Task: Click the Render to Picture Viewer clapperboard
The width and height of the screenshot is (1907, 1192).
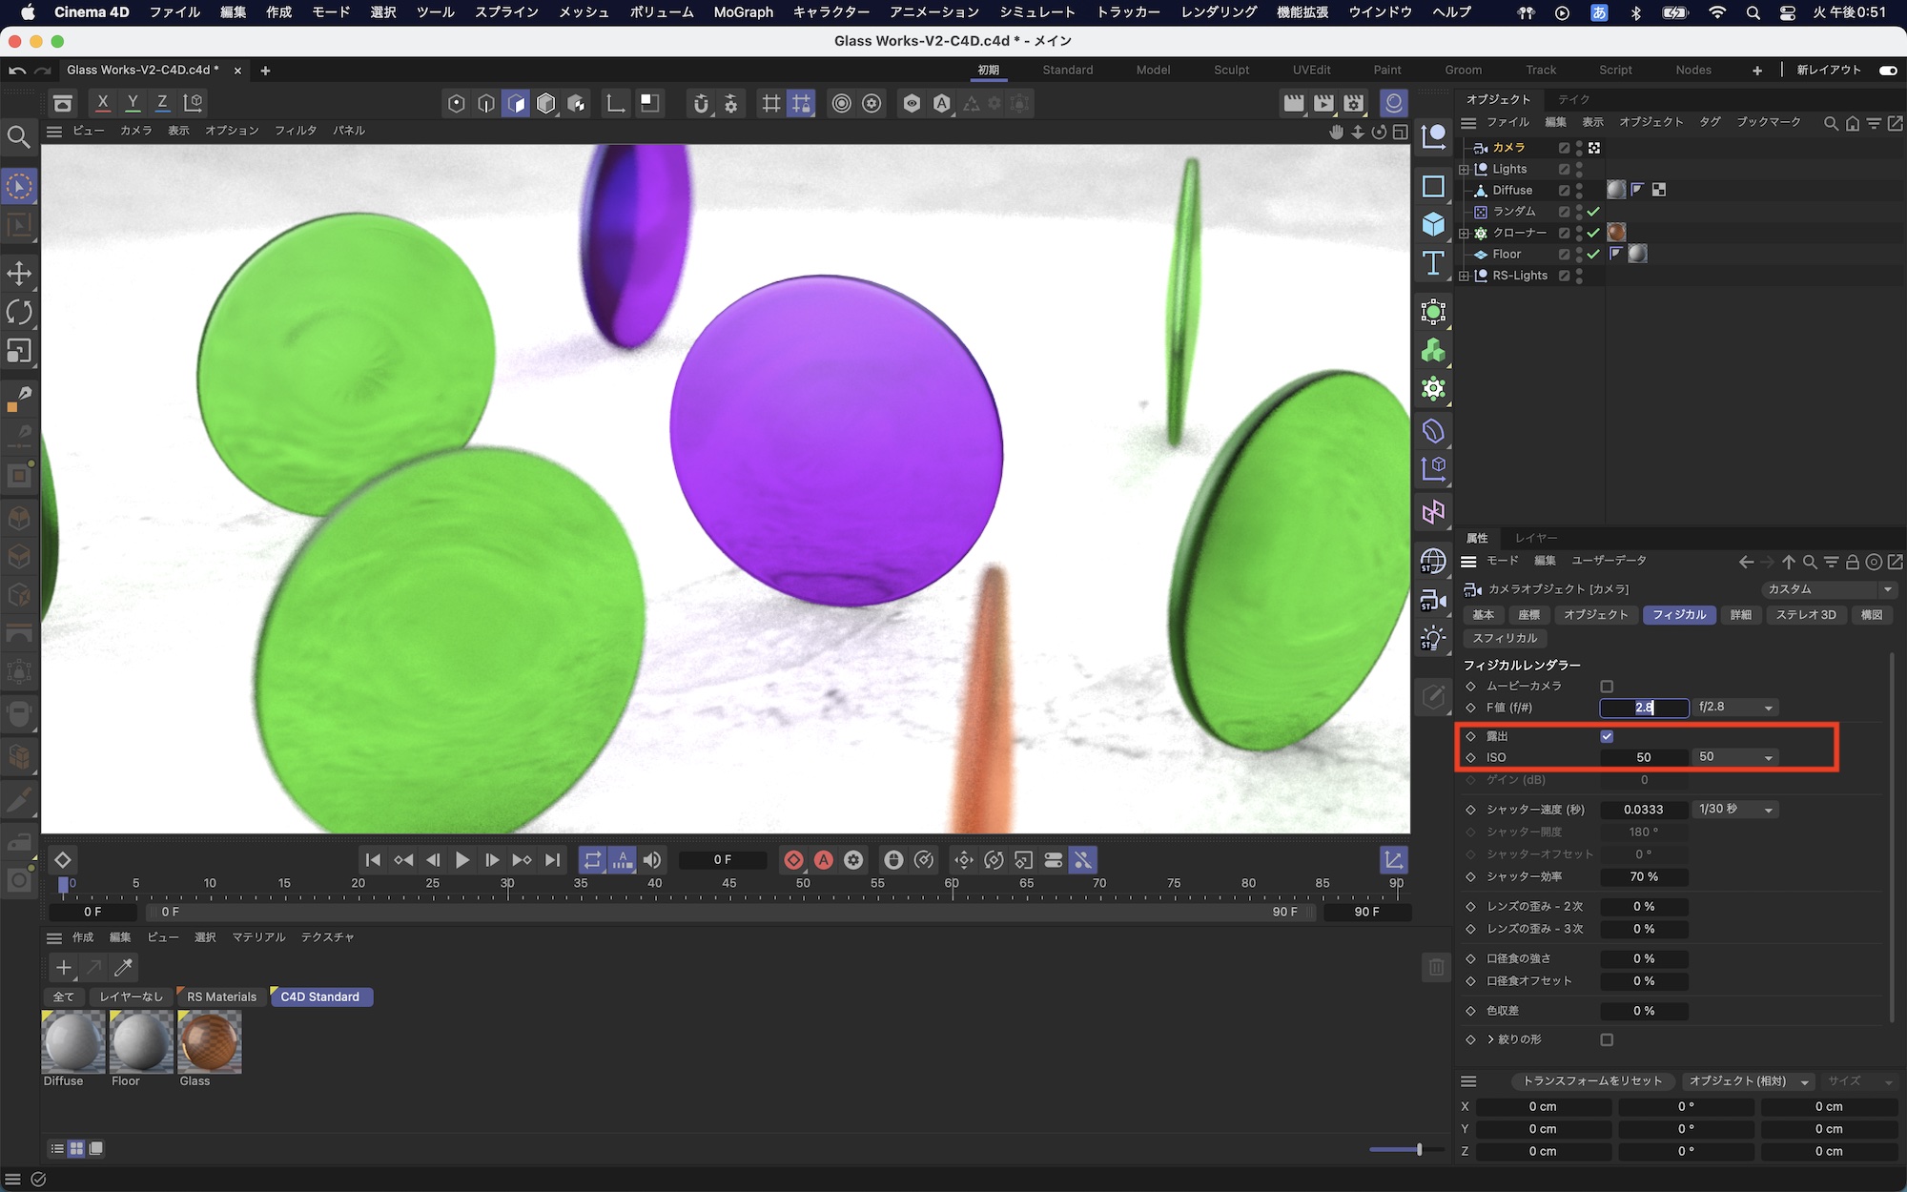Action: 1323,104
